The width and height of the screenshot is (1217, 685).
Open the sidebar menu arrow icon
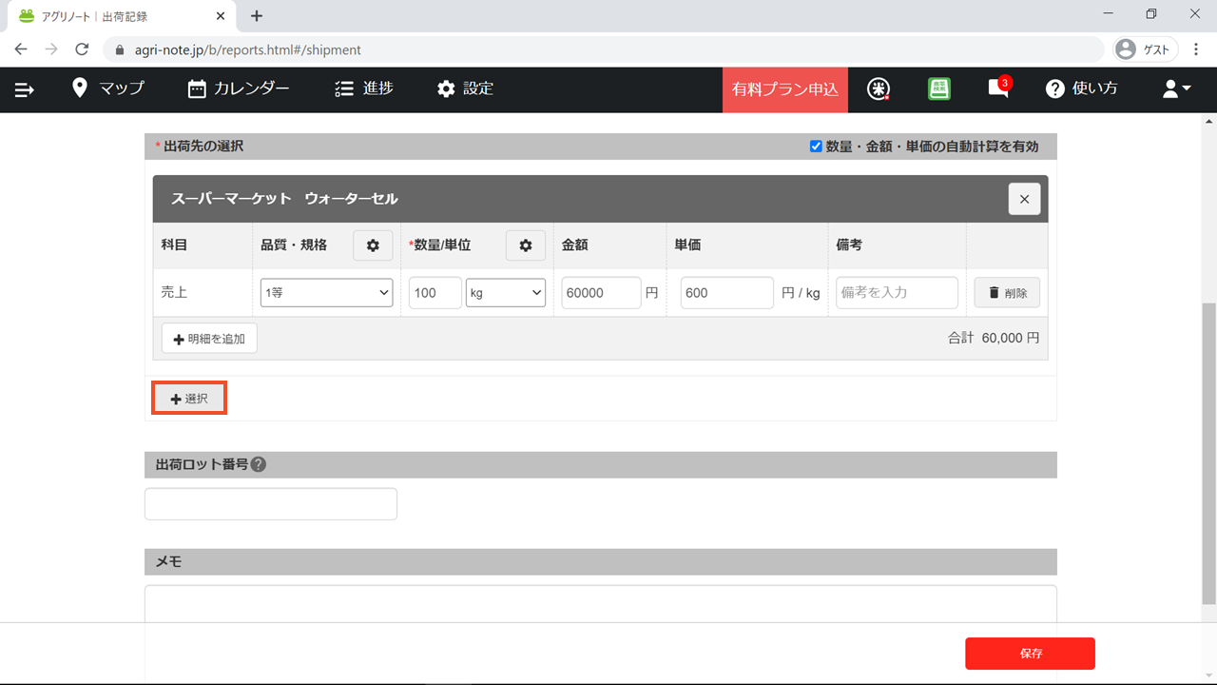point(25,89)
